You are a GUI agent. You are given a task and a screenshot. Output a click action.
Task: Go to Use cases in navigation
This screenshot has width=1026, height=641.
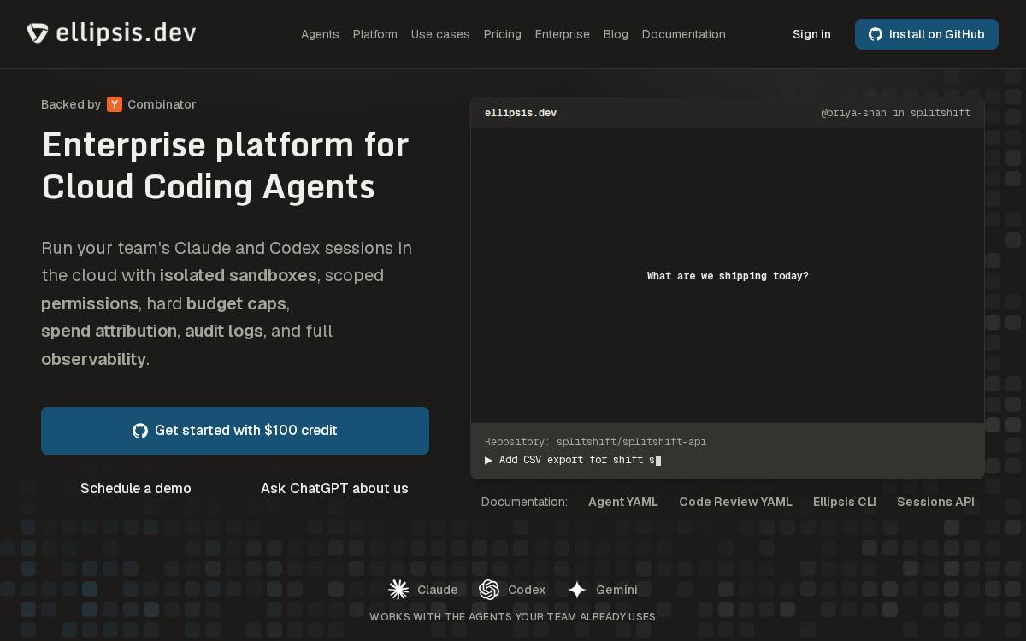(440, 34)
